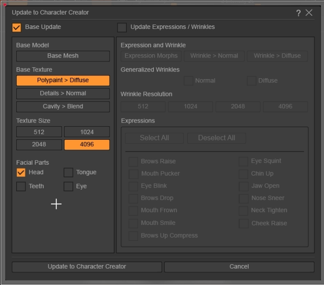
Task: Set base texture size to 1024
Action: point(87,132)
